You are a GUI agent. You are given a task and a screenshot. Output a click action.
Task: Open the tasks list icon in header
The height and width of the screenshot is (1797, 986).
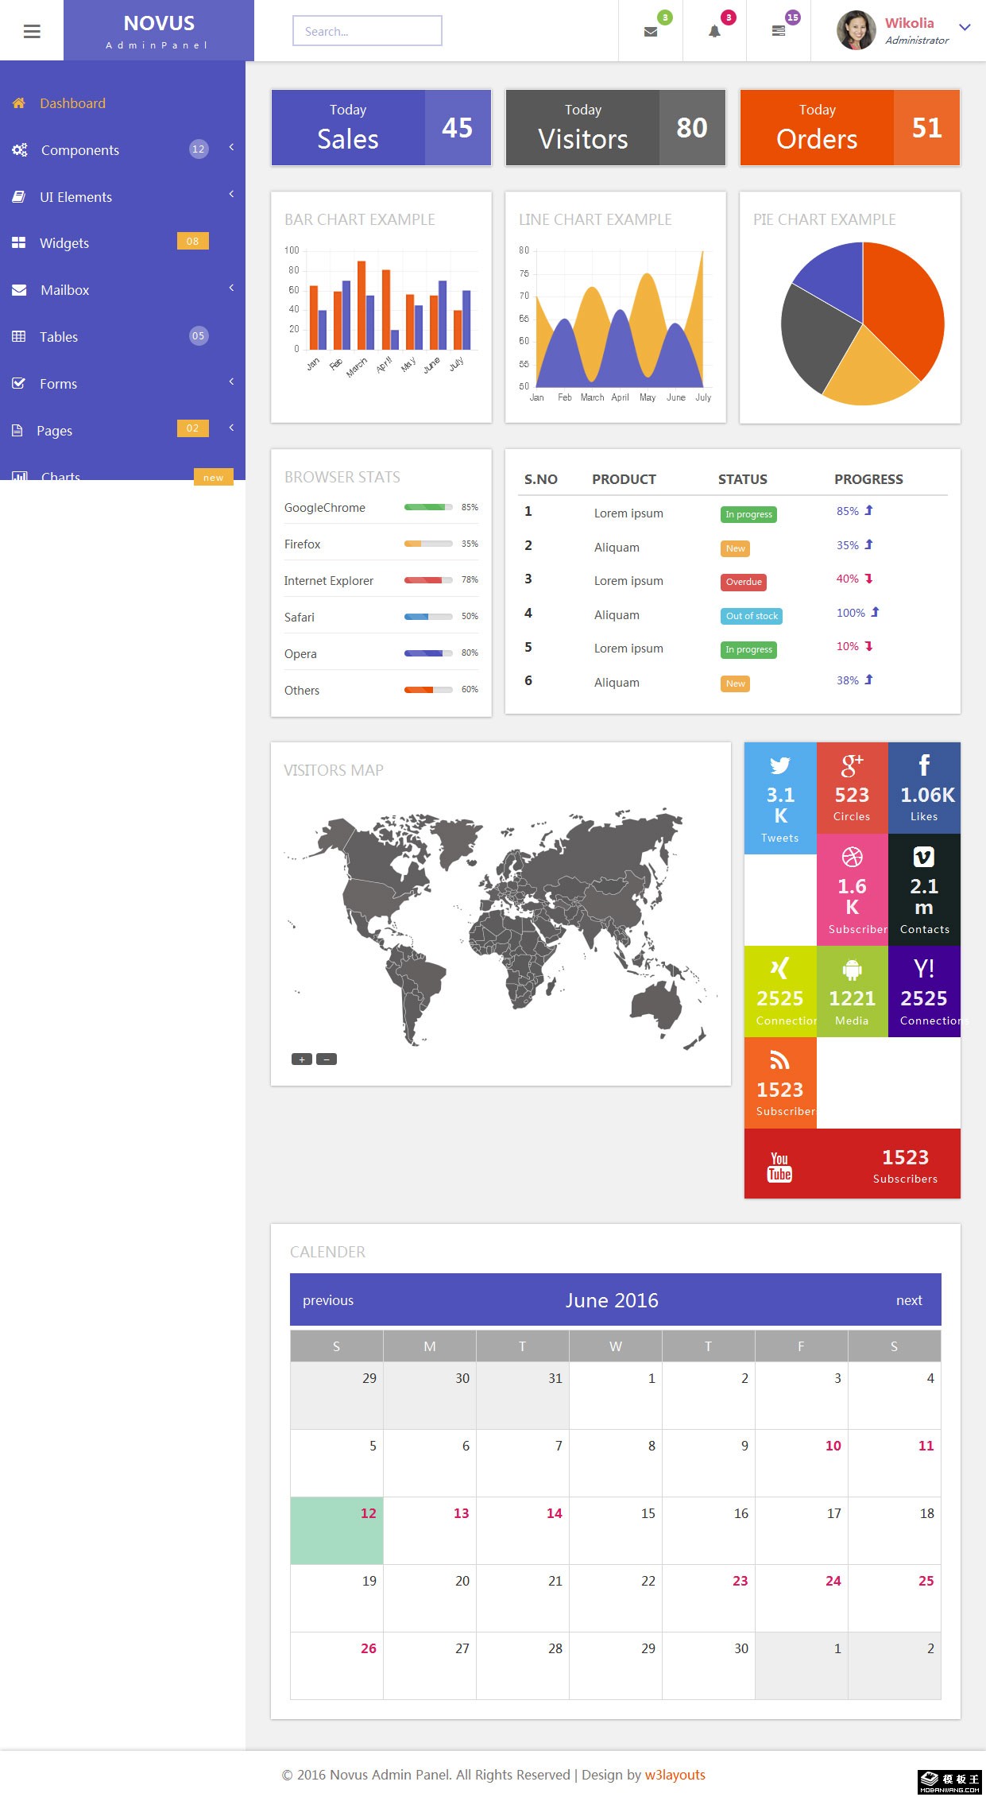click(779, 31)
